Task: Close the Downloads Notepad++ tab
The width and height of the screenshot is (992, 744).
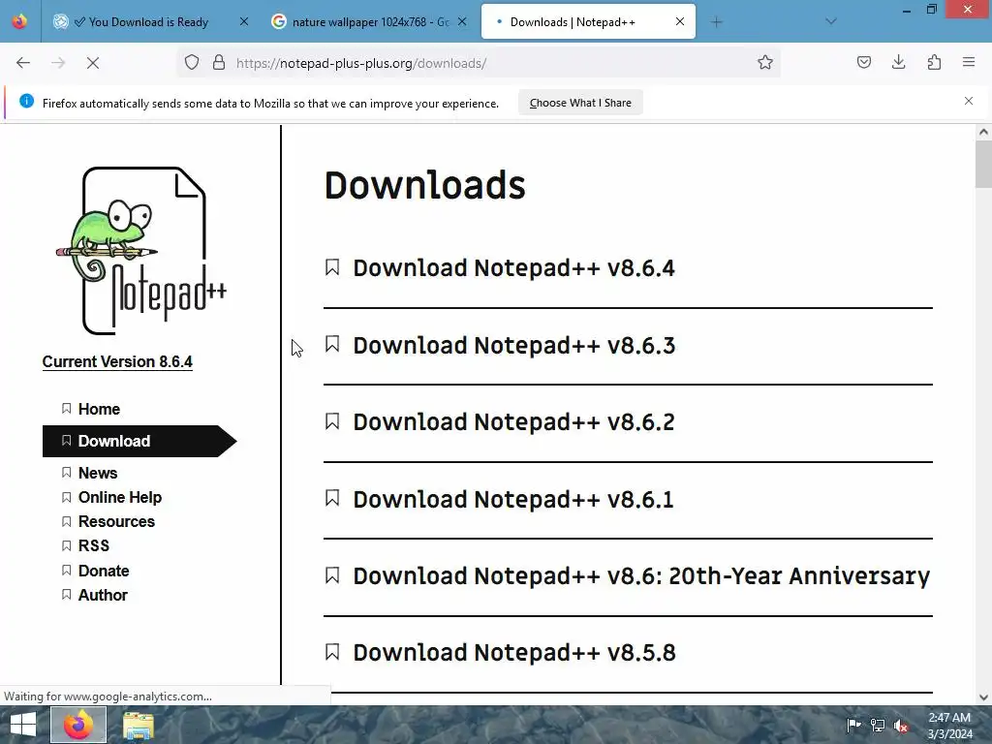Action: tap(680, 21)
